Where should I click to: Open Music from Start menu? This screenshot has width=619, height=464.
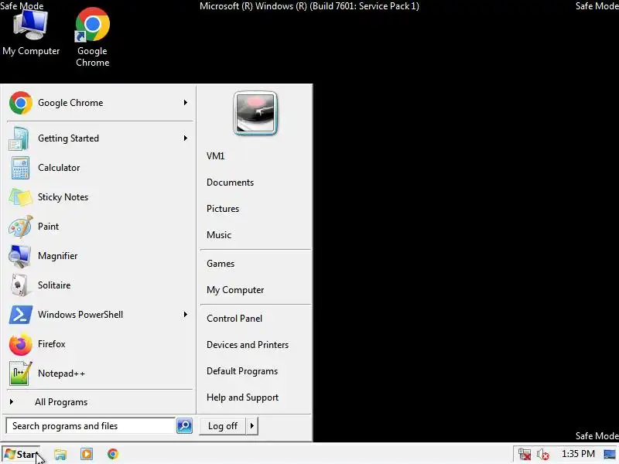tap(219, 235)
